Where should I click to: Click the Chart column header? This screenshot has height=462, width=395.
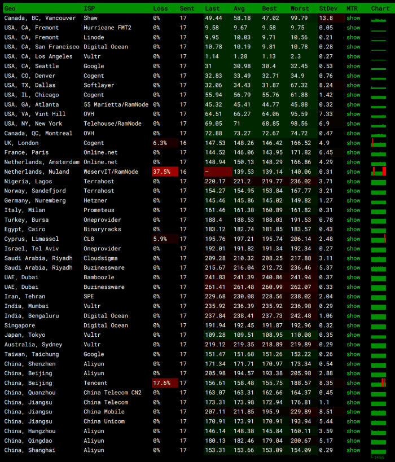click(x=380, y=8)
